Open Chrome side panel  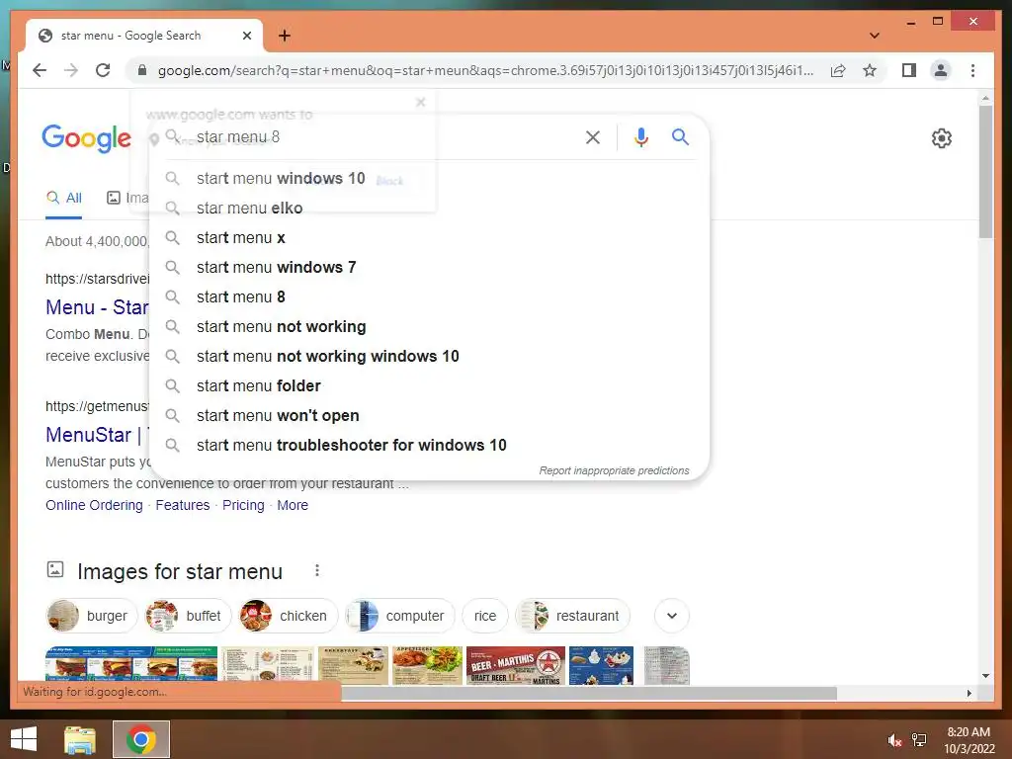coord(909,70)
